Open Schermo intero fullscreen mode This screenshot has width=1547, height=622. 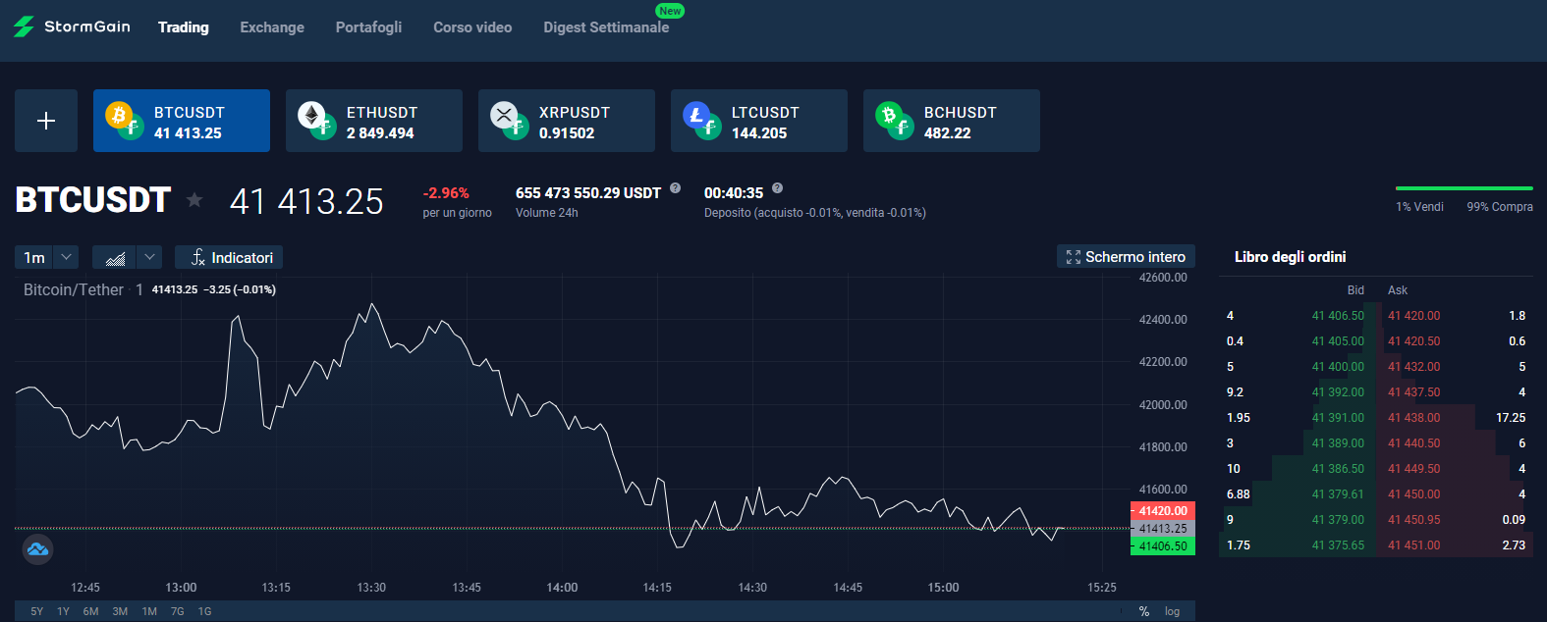[1126, 256]
